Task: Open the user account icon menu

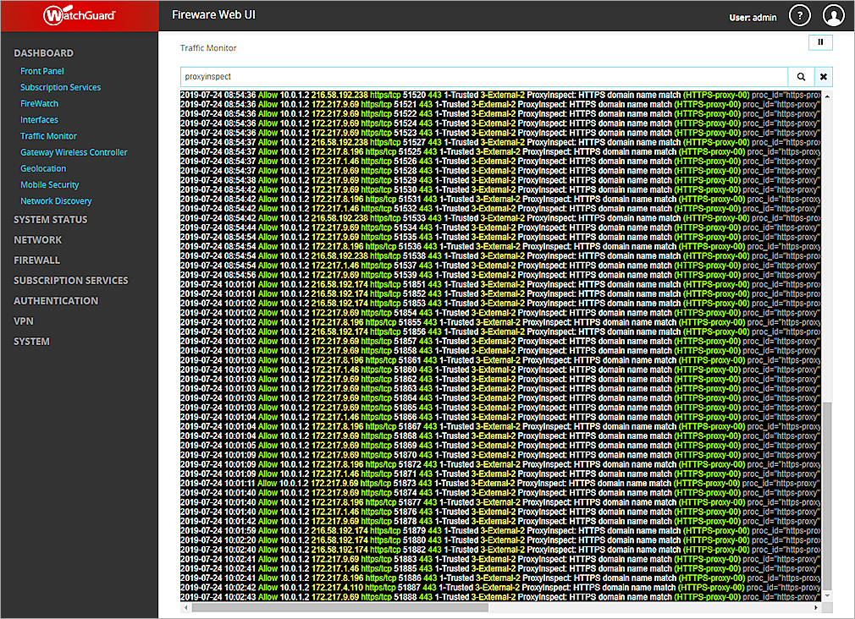Action: (x=834, y=15)
